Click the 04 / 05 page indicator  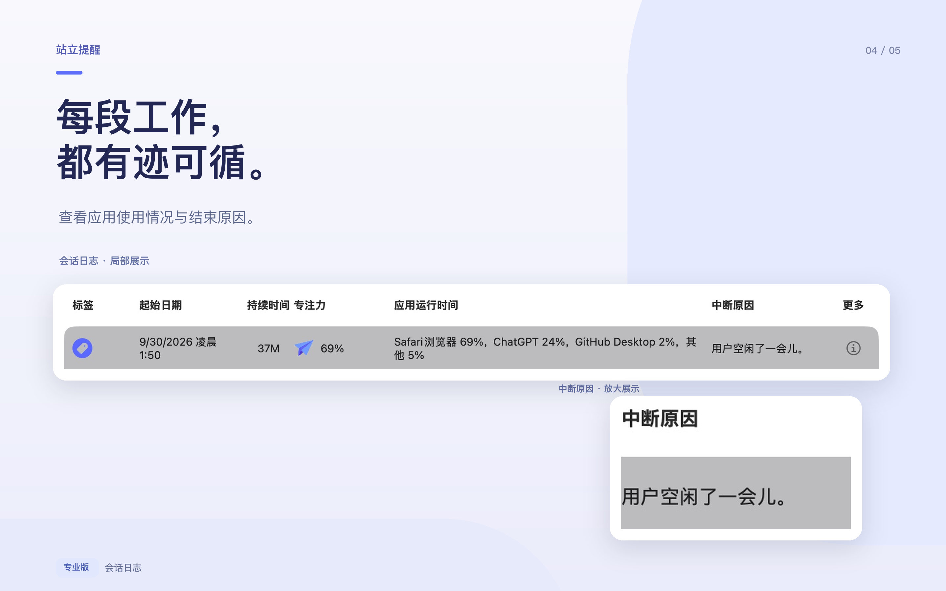[883, 51]
